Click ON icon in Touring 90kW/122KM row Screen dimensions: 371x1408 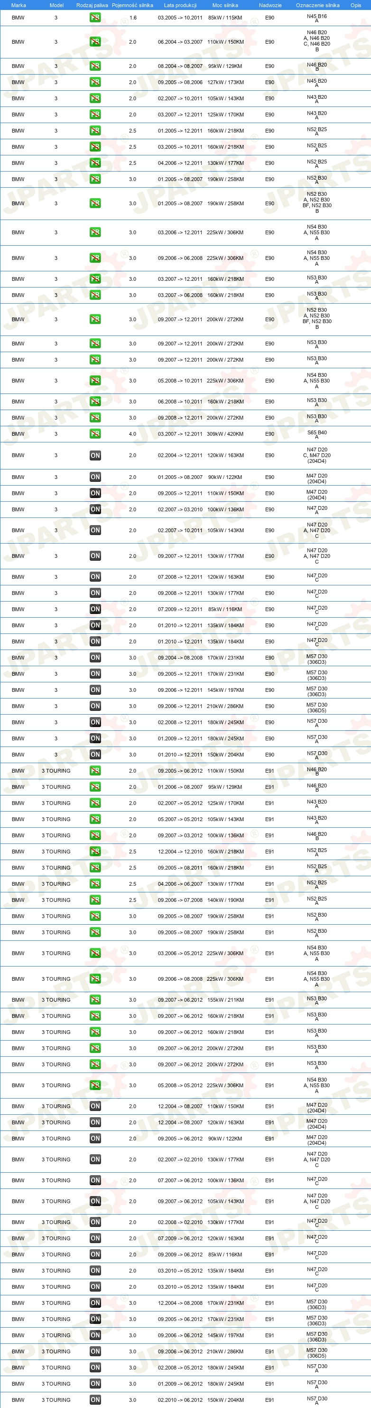coord(95,1139)
